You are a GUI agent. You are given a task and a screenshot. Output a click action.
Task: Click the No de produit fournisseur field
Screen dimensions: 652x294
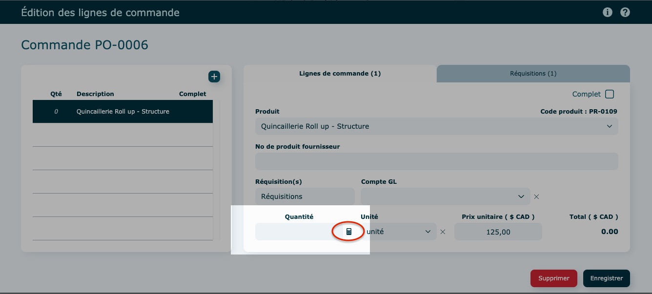coord(436,161)
